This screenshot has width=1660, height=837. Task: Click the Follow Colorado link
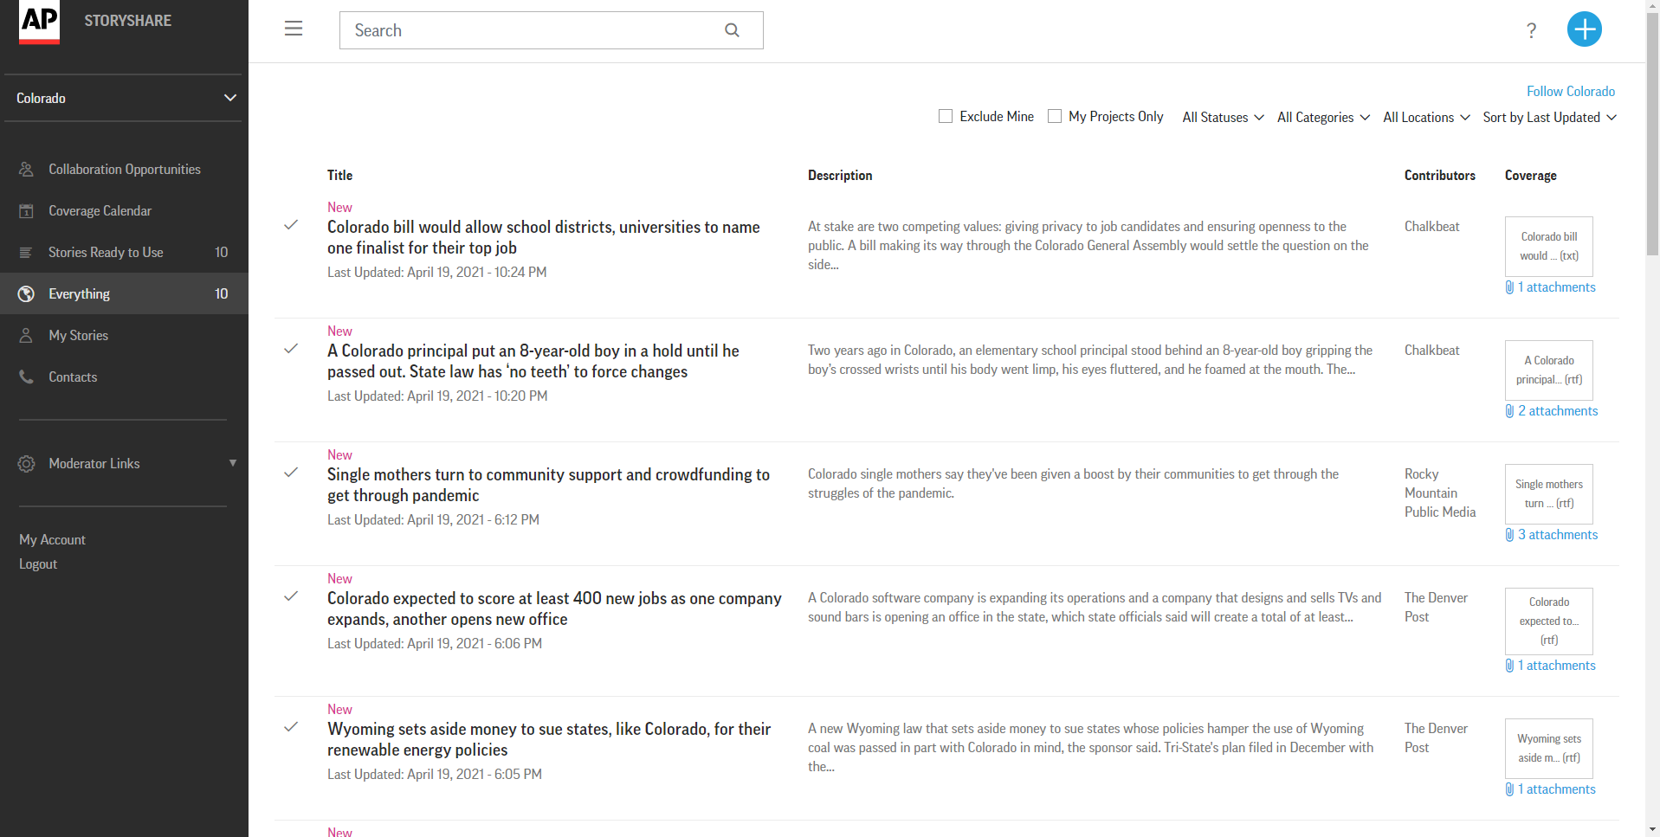click(x=1570, y=92)
